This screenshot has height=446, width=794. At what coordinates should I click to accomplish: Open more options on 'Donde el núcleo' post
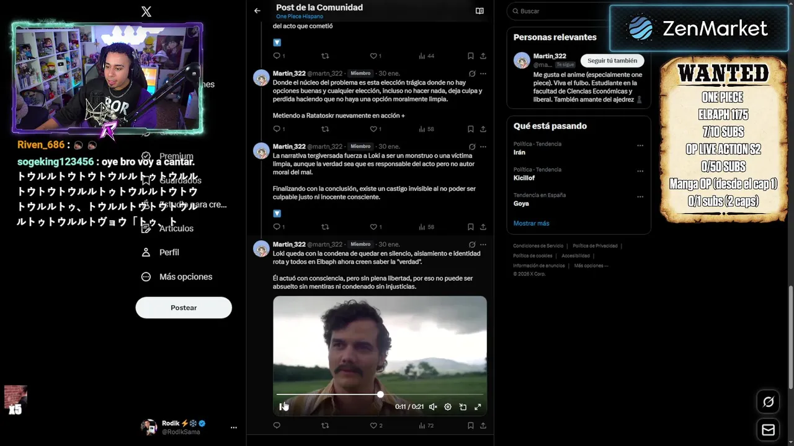tap(483, 73)
